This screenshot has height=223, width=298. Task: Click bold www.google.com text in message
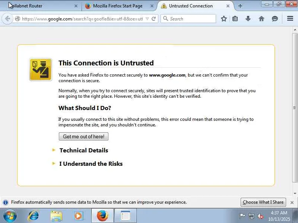point(167,75)
